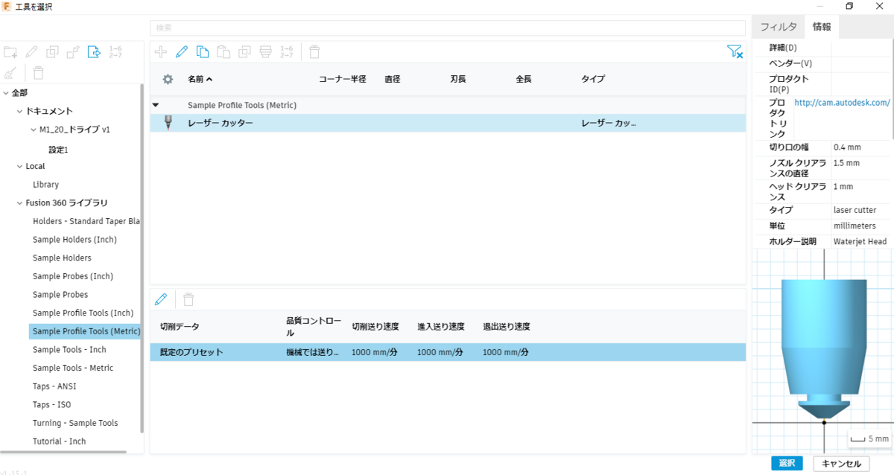Collapse the ドキュメント tree node

pyautogui.click(x=19, y=111)
